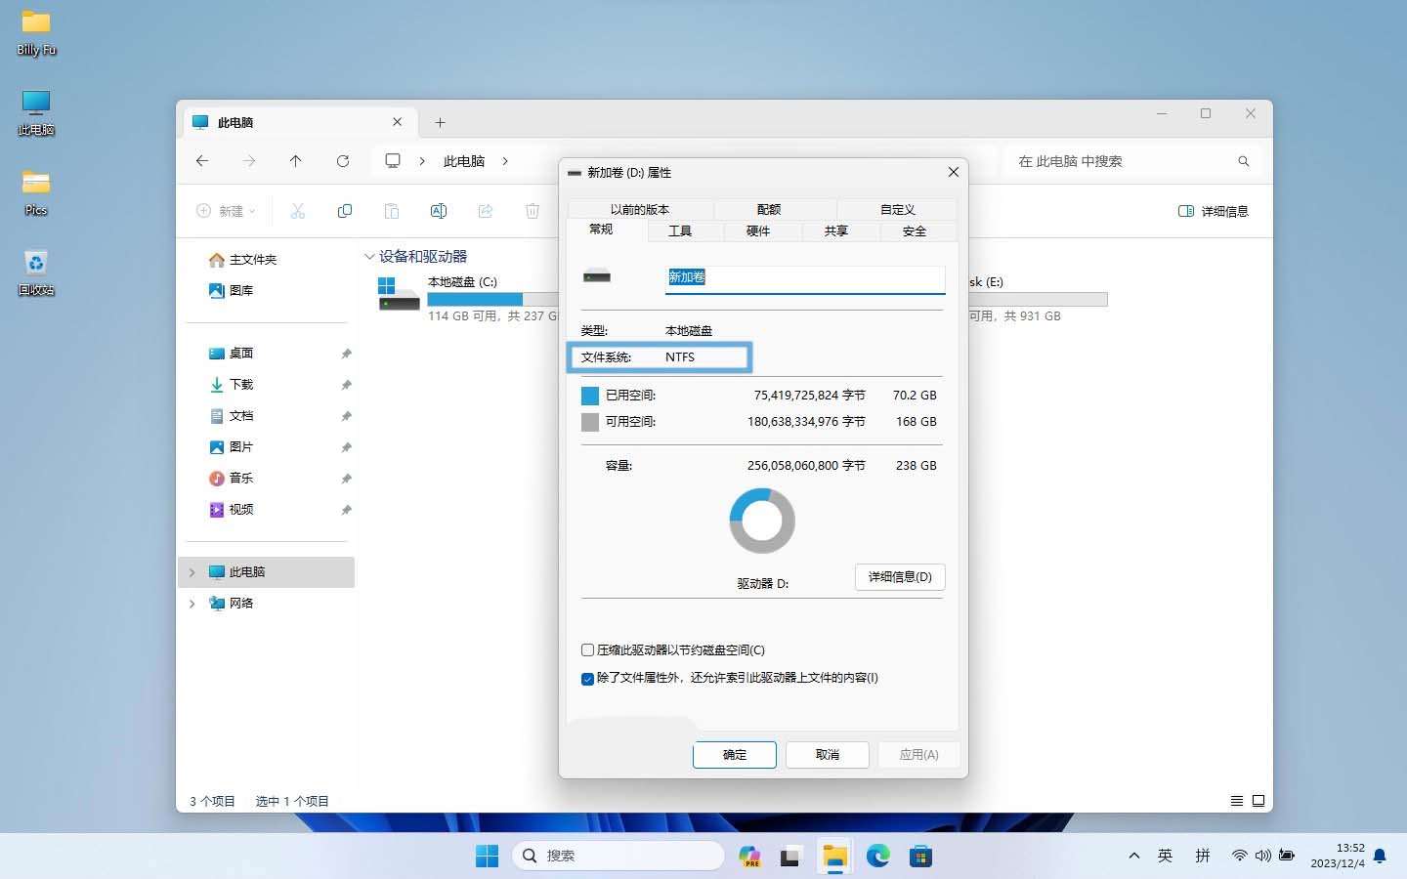Click the rename icon in the Explorer toolbar
Image resolution: width=1407 pixels, height=879 pixels.
439,211
